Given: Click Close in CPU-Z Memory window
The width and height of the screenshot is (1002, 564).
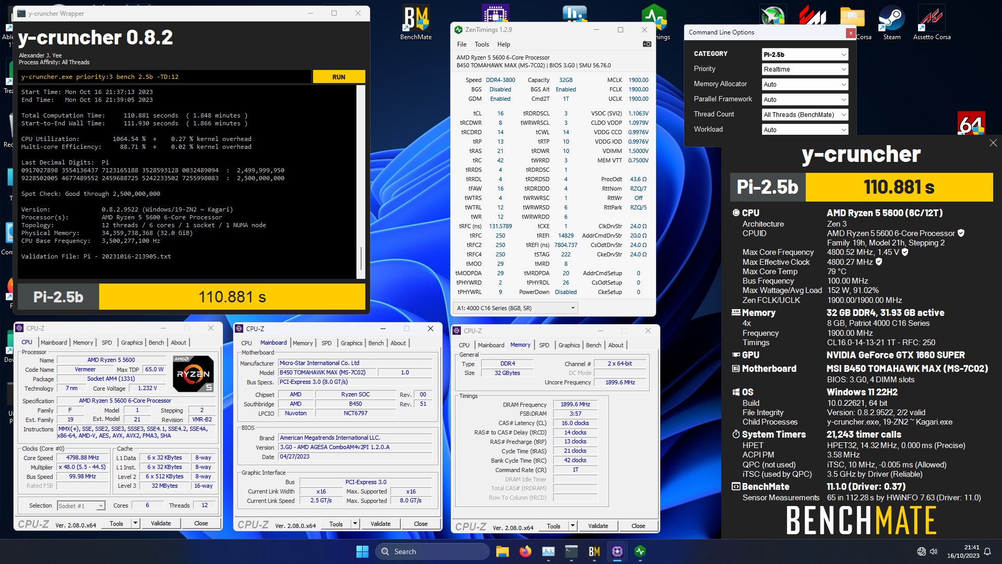Looking at the screenshot, I should tap(638, 526).
